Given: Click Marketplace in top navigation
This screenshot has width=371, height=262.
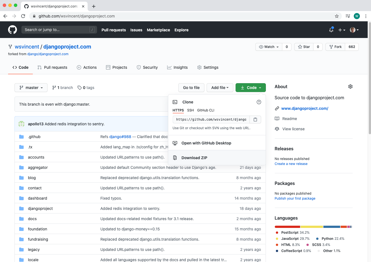Looking at the screenshot, I should coord(158,30).
